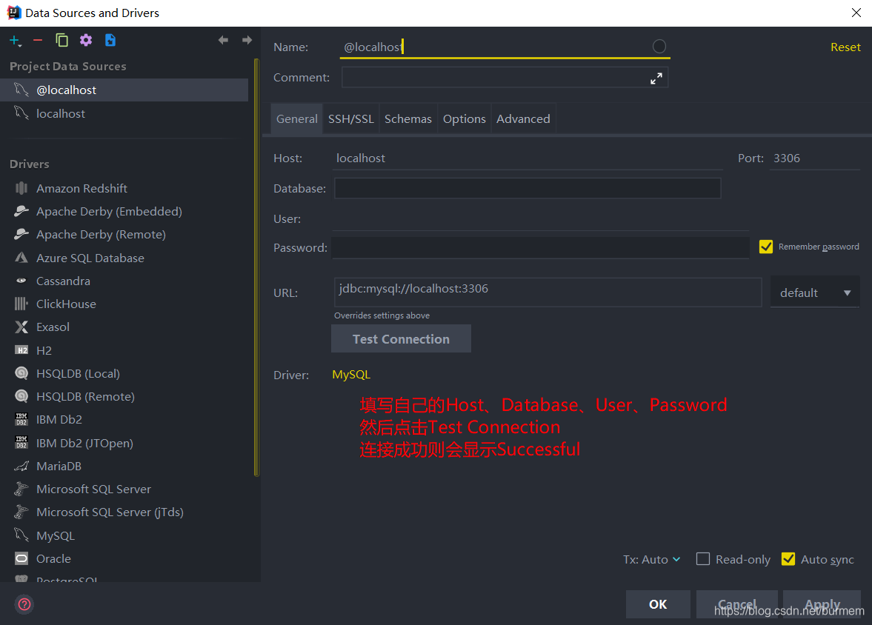Screen dimensions: 872x625
Task: Open the MySQL driver link
Action: coord(351,375)
